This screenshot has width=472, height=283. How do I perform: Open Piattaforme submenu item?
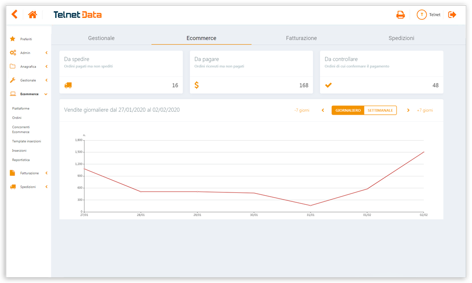point(21,108)
